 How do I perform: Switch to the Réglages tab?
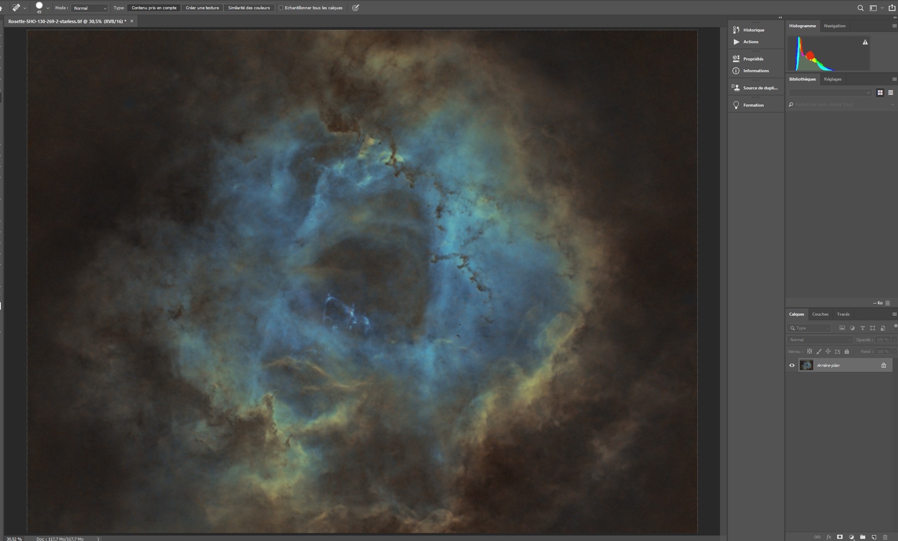tap(833, 79)
